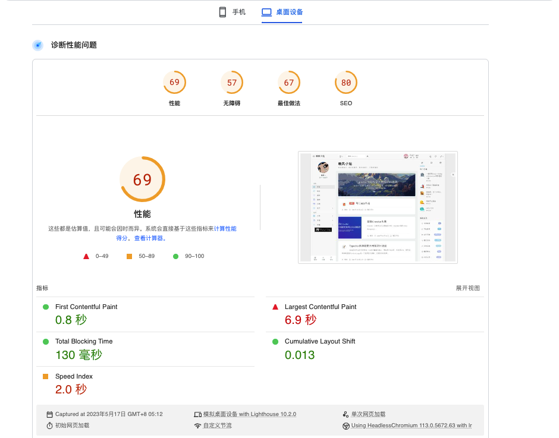The image size is (559, 438).
Task: Click the First Contentful Paint metric
Action: click(86, 307)
